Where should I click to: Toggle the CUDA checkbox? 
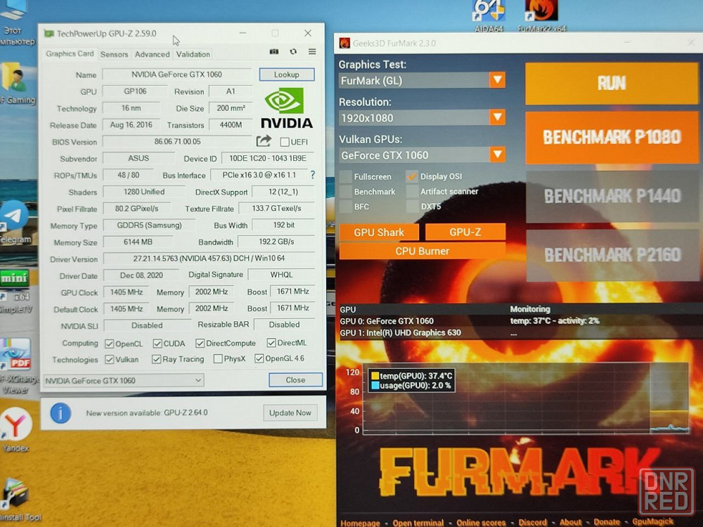[157, 344]
